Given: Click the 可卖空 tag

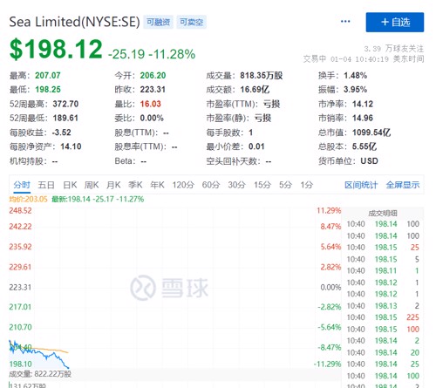Looking at the screenshot, I should point(191,22).
